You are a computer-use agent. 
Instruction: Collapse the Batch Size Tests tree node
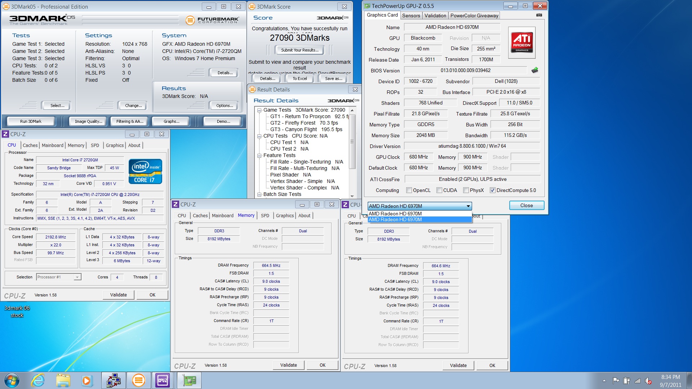[259, 194]
